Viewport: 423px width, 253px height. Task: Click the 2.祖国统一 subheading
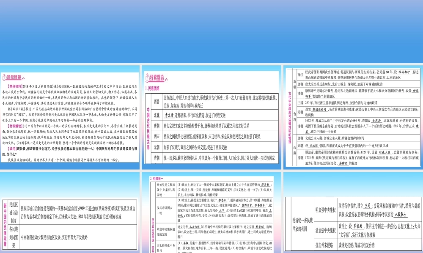click(x=157, y=178)
